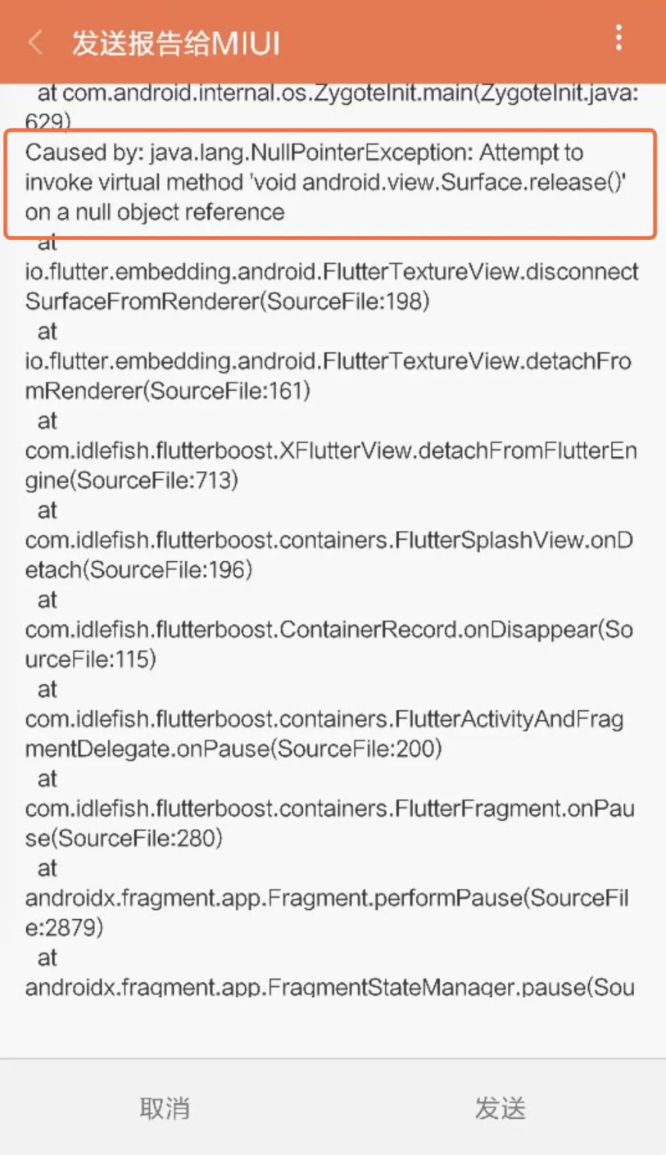Viewport: 666px width, 1155px height.
Task: Click the FlutterTextureView.disconnectSurfaceFromRenderer stack line
Action: [332, 272]
